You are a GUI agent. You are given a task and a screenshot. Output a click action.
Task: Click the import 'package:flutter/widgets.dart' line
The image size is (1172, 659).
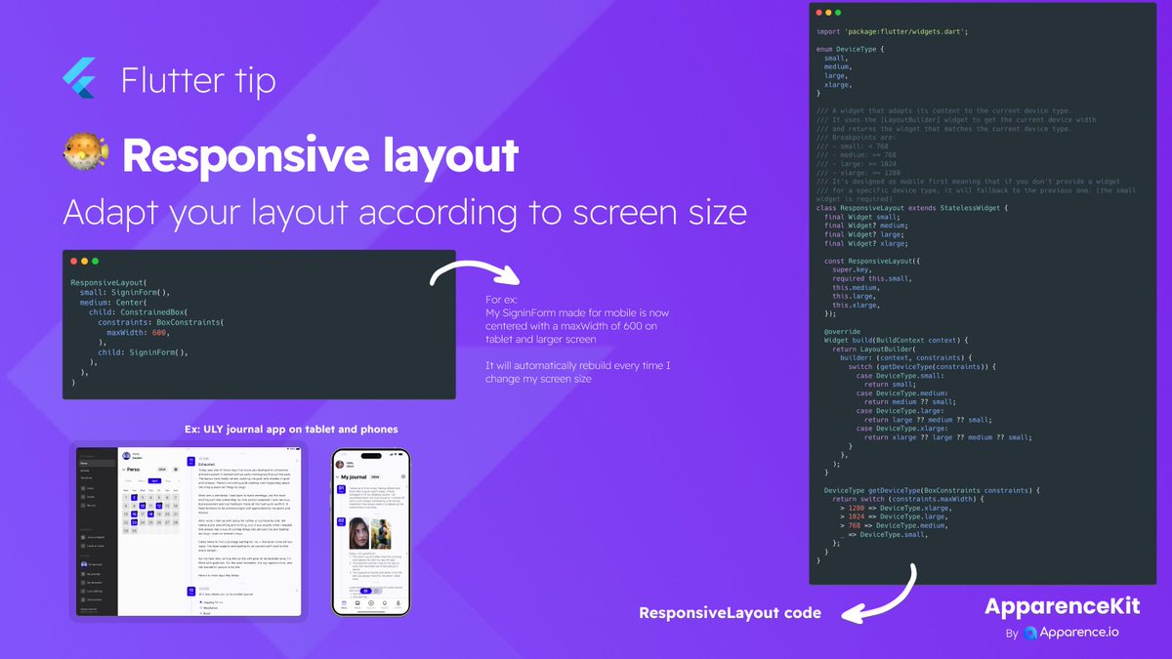(892, 31)
